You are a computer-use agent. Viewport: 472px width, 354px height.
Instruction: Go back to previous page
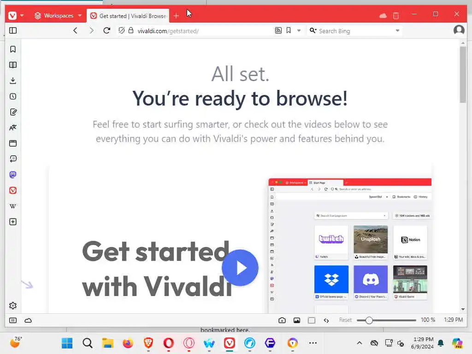75,30
